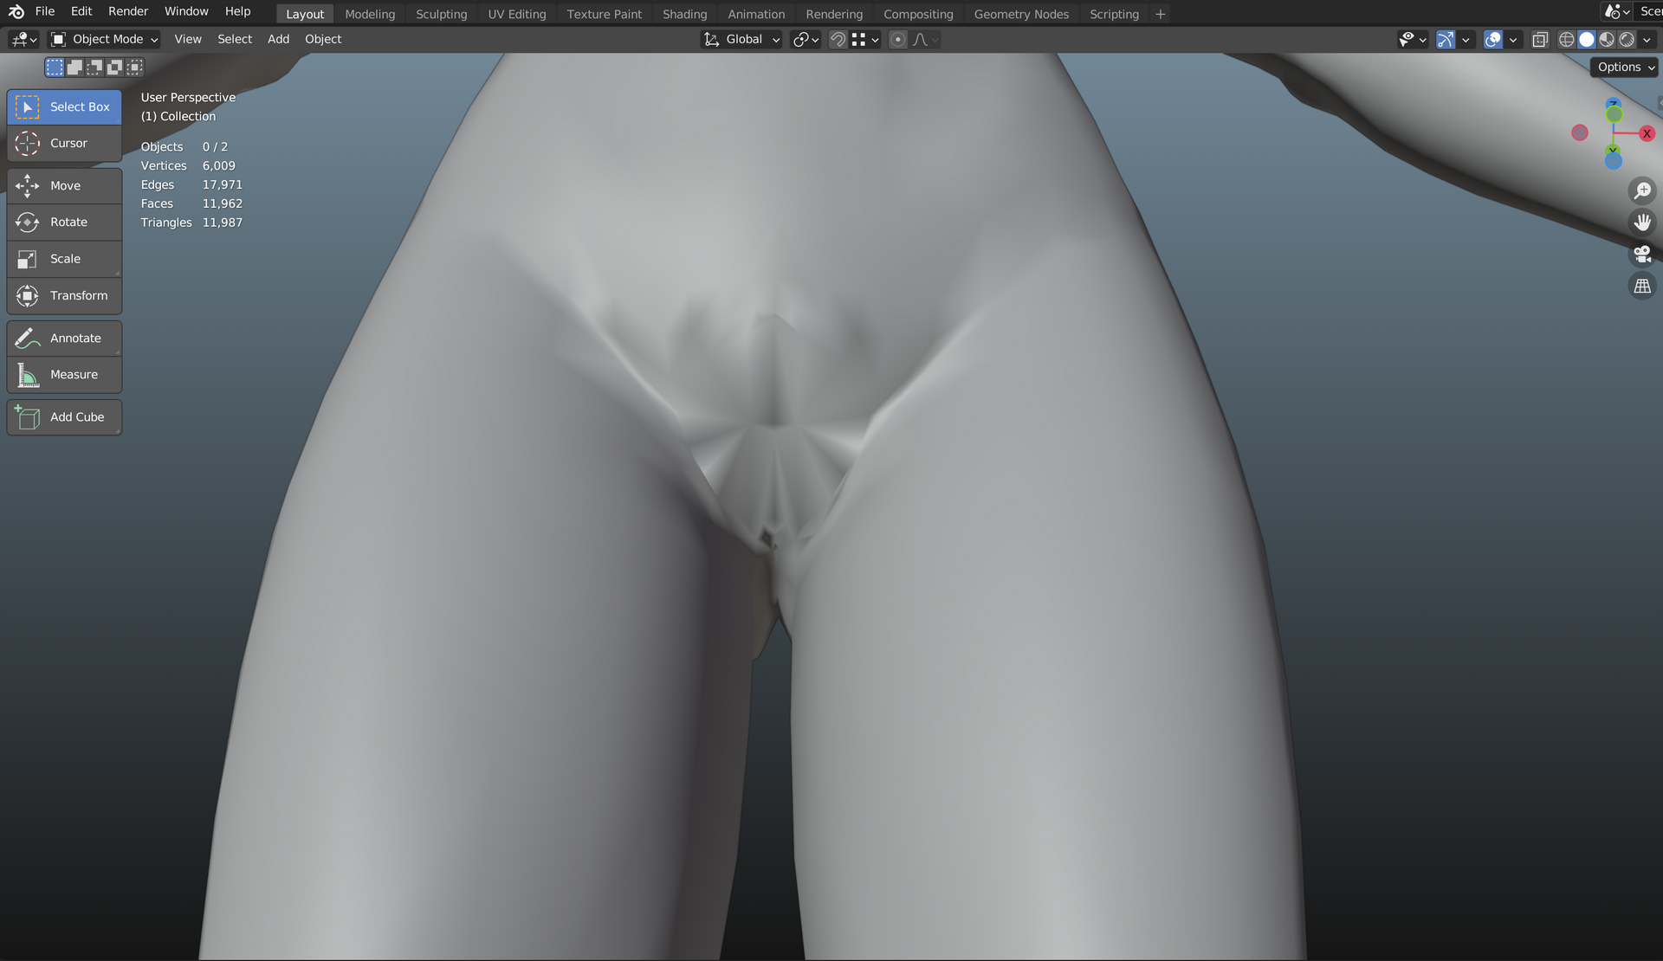The image size is (1663, 961).
Task: Switch to the Texture Paint workspace
Action: [x=605, y=15]
